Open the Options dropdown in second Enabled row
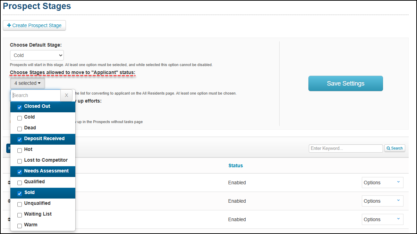 (x=382, y=201)
